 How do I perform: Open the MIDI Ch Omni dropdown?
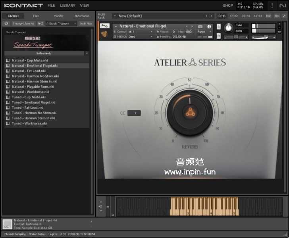[x=152, y=36]
